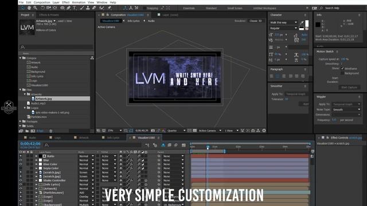Toggle Background checkbox in Motion Sketch
367x206 pixels.
coord(342,73)
